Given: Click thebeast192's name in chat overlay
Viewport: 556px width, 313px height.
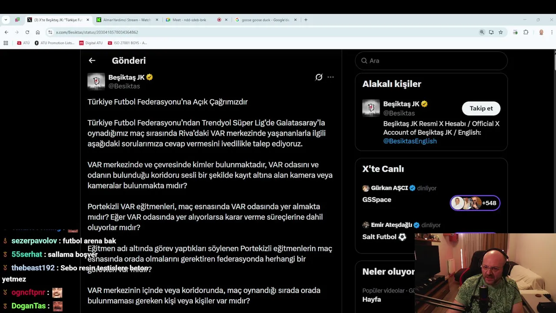Looking at the screenshot, I should coord(33,268).
